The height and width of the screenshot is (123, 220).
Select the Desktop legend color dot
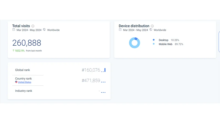[x=154, y=40]
